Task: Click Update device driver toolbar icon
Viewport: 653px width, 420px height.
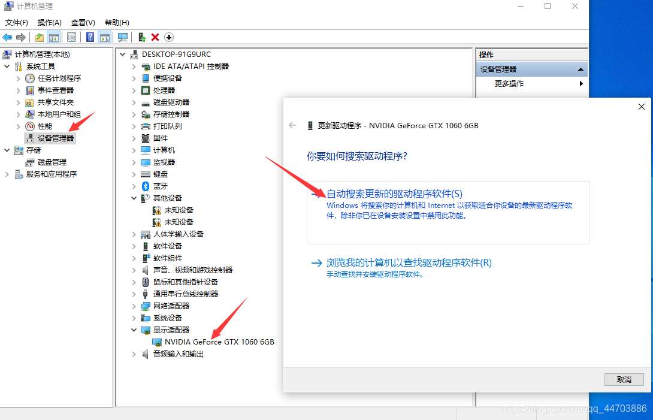Action: pyautogui.click(x=142, y=38)
